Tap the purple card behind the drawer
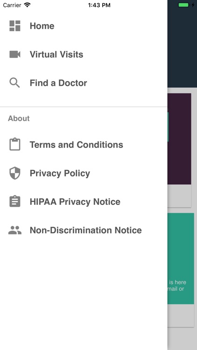 [179, 139]
